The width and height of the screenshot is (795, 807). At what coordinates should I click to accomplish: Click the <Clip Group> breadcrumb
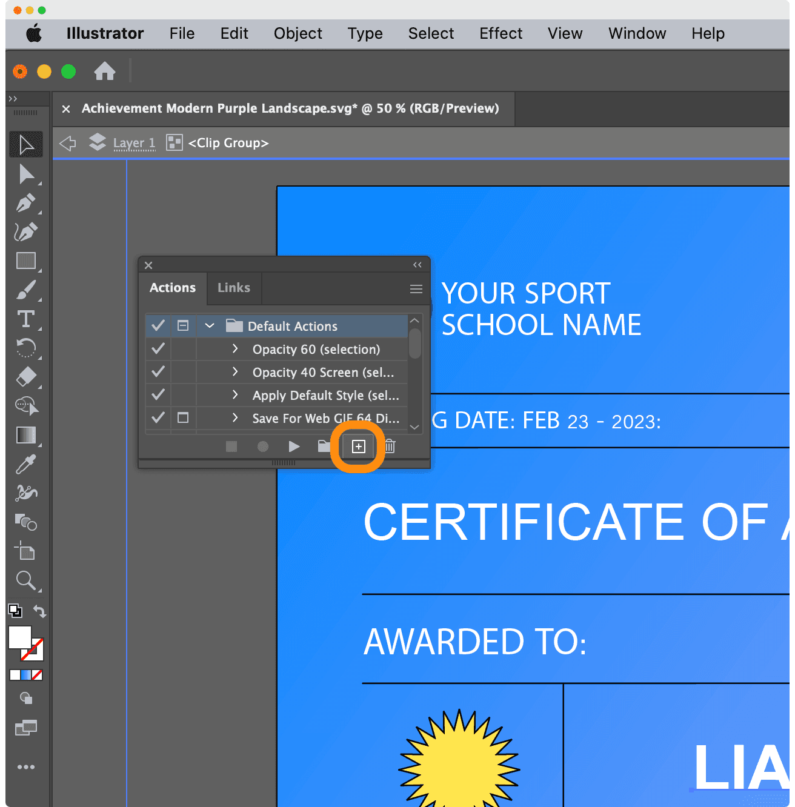[228, 143]
